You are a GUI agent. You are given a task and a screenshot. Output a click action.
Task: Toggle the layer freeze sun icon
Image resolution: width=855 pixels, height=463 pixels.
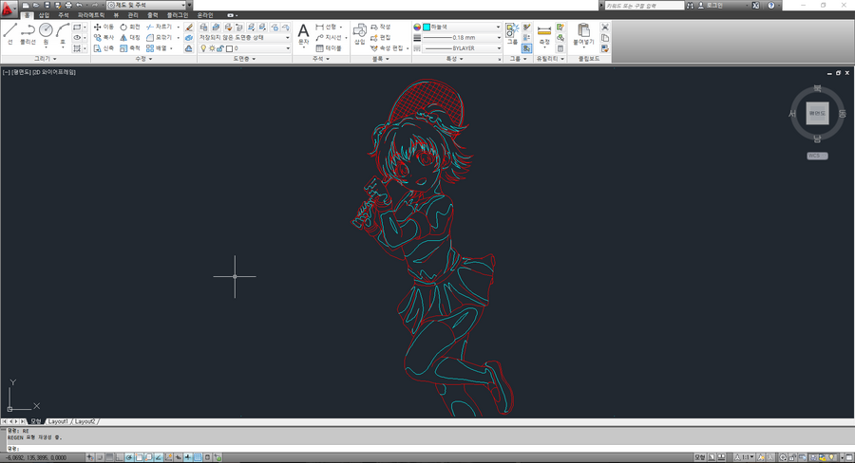pyautogui.click(x=212, y=48)
